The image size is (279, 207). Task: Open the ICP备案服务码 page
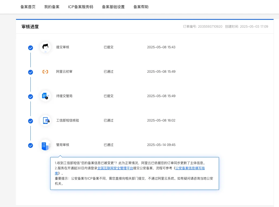(x=80, y=7)
